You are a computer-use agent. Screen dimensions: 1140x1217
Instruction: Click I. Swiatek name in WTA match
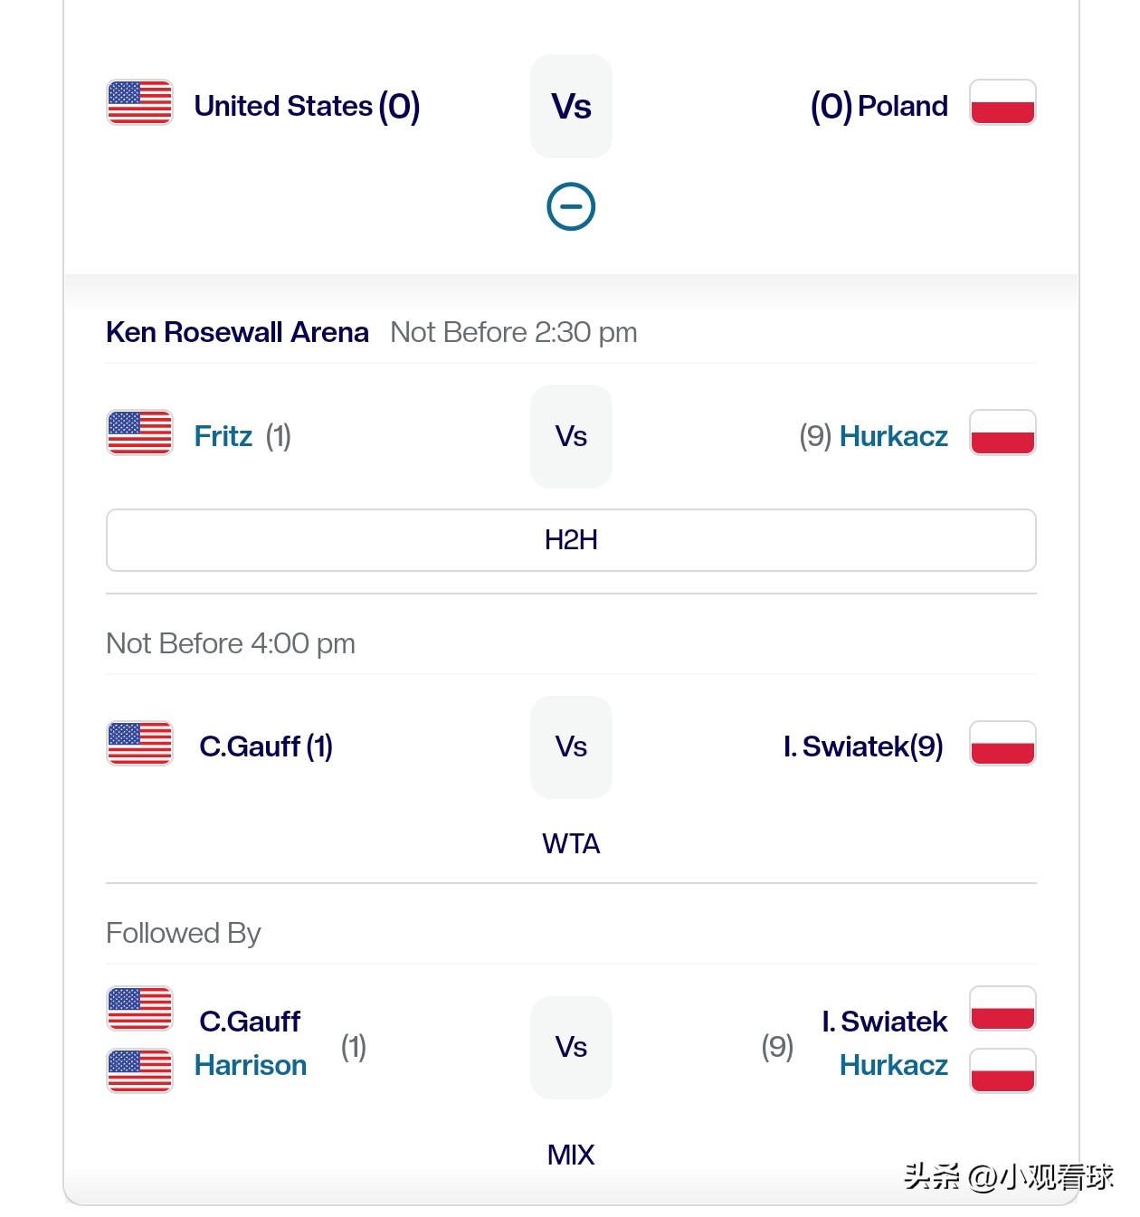[862, 746]
